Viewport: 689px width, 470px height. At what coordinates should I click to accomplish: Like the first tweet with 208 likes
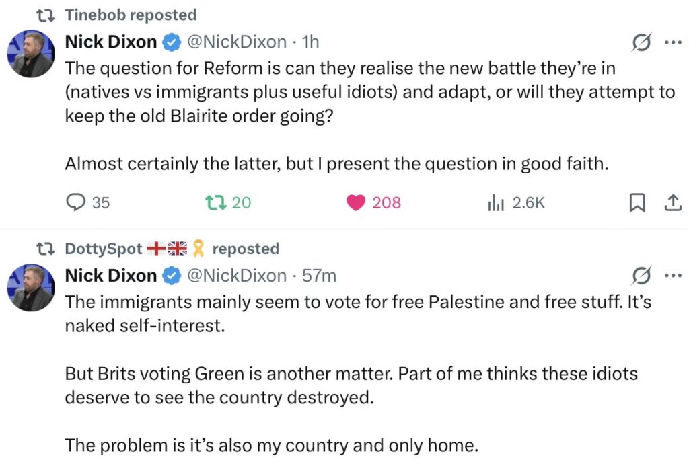coord(356,202)
